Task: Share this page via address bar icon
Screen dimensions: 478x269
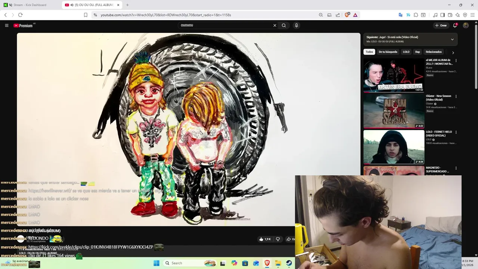Action: (x=338, y=15)
